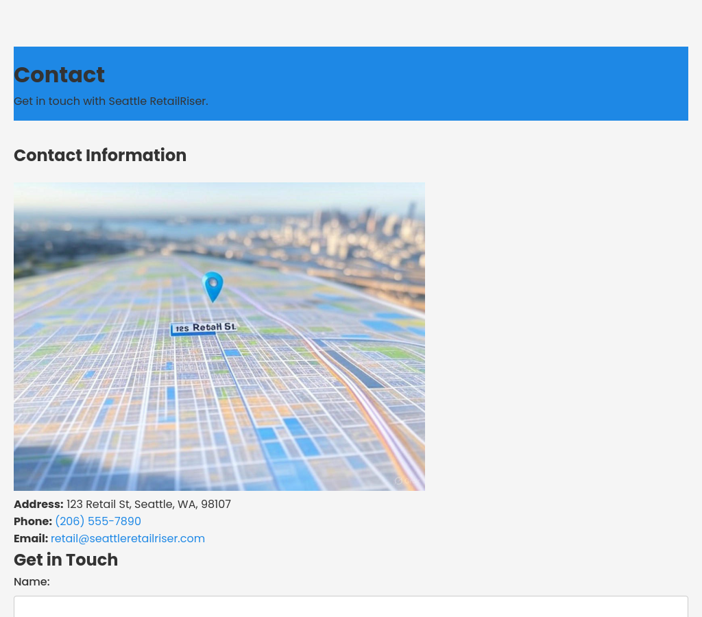This screenshot has width=702, height=617.
Task: Click the bold "Email:" label
Action: tap(31, 539)
